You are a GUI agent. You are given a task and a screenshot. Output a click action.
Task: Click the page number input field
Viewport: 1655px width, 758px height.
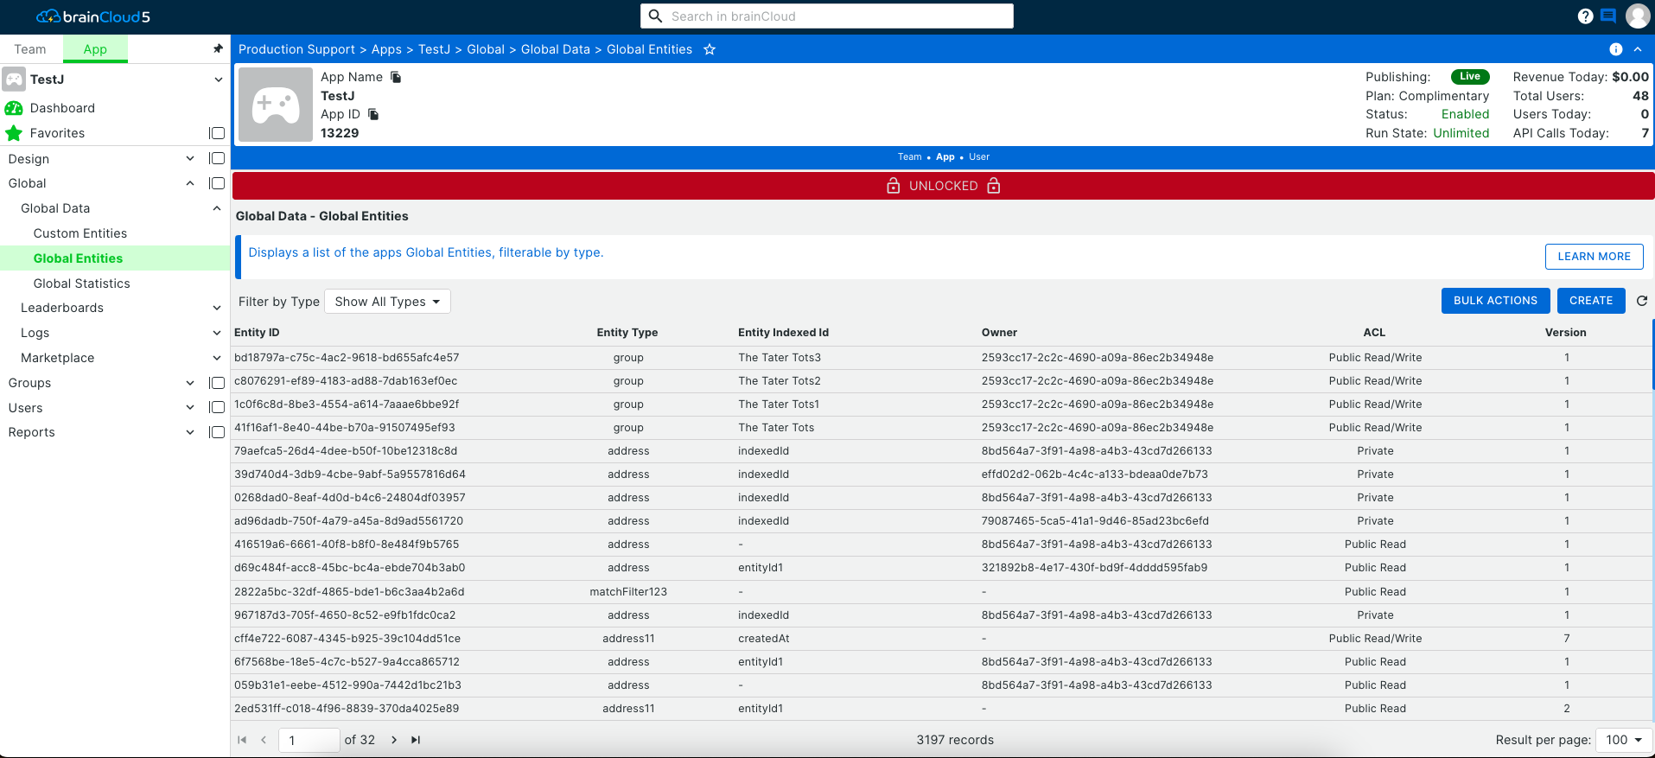click(309, 740)
